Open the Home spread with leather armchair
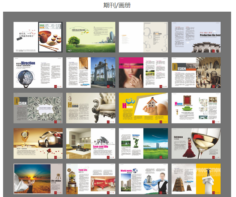This screenshot has height=197, width=236. coord(91,108)
